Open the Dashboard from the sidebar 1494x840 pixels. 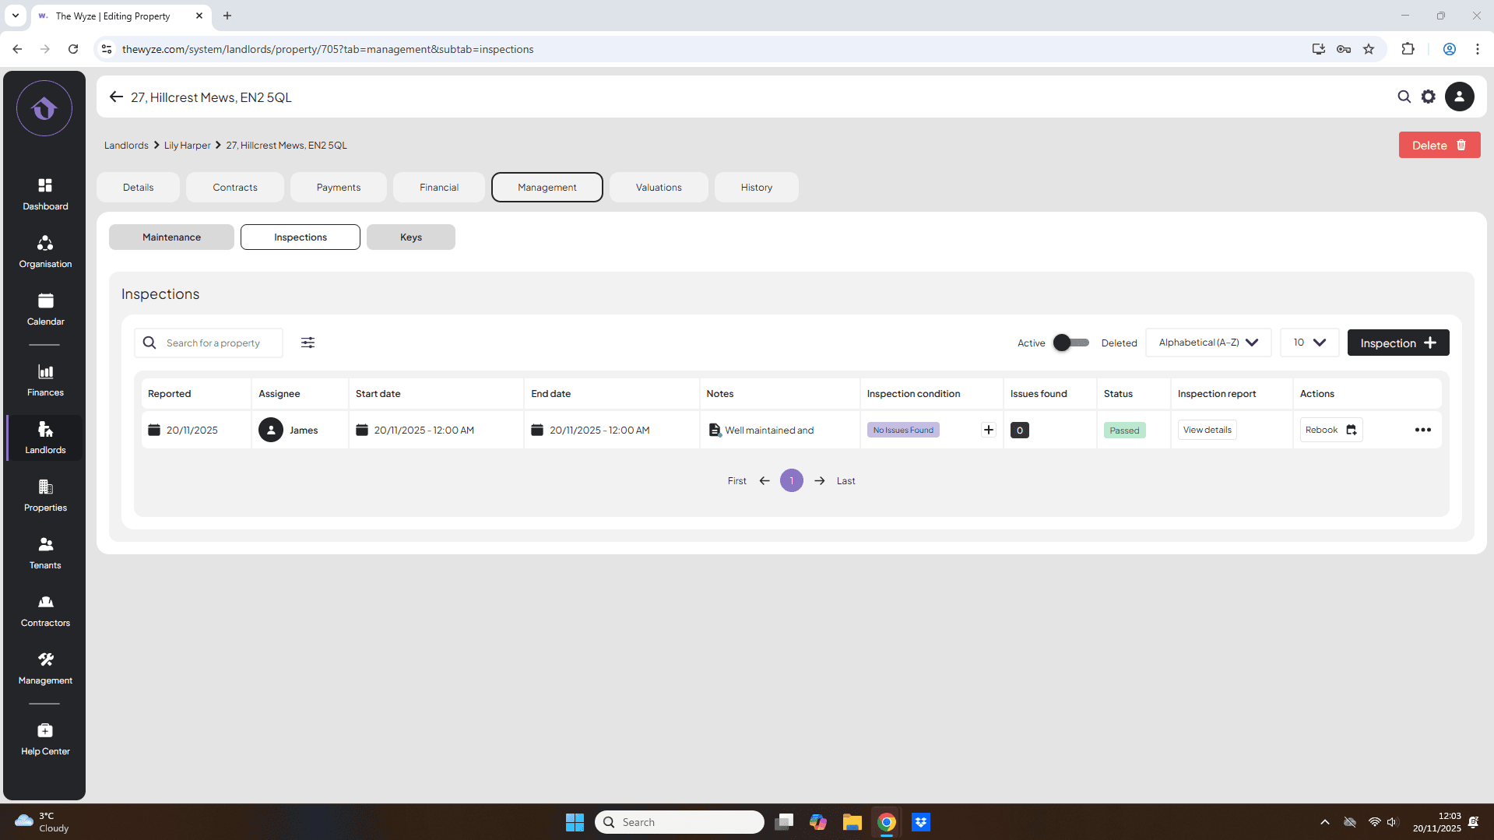tap(45, 194)
